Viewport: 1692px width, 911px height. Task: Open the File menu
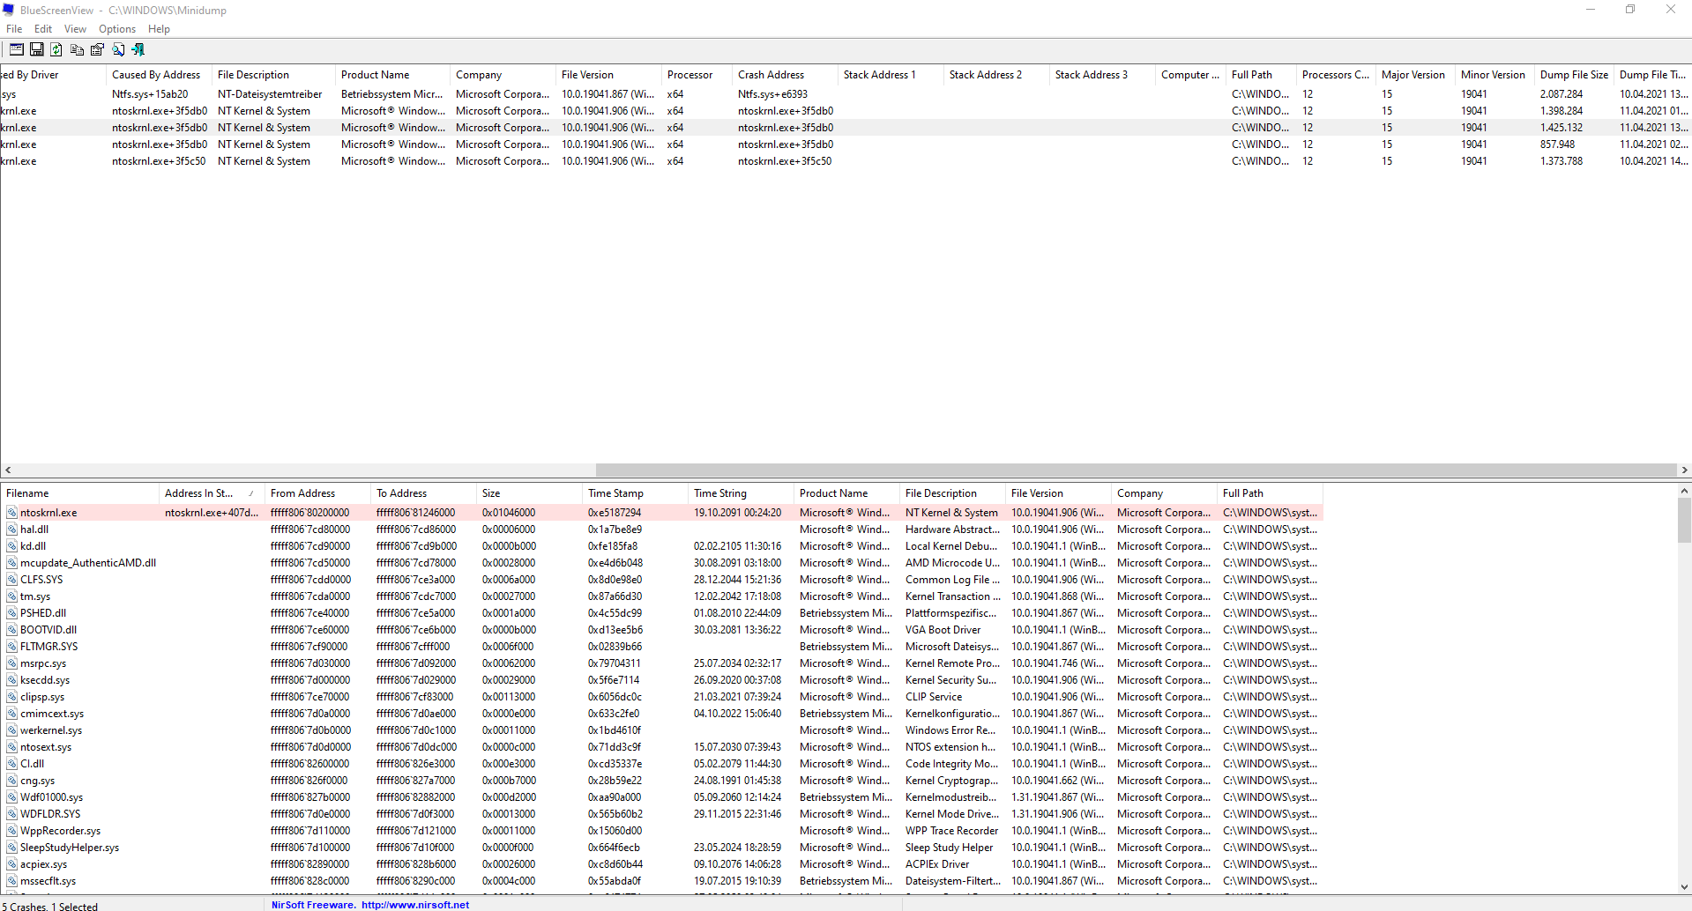[14, 29]
